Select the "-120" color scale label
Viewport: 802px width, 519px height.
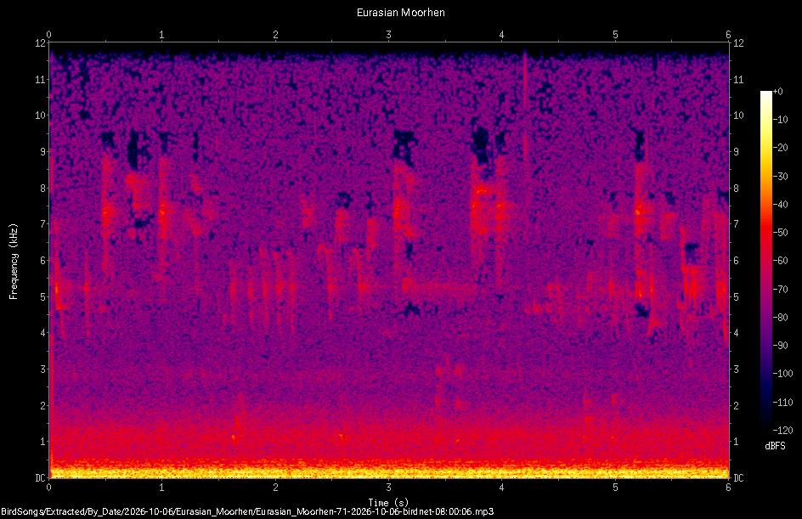click(x=782, y=431)
